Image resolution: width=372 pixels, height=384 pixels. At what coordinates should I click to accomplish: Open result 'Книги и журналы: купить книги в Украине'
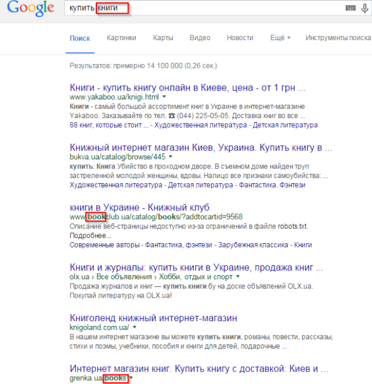tap(196, 267)
